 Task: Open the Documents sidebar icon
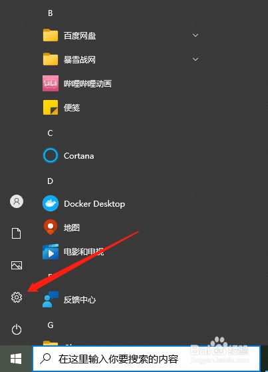click(x=17, y=233)
